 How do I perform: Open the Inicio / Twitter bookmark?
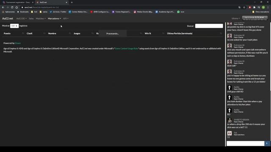[x=58, y=12]
